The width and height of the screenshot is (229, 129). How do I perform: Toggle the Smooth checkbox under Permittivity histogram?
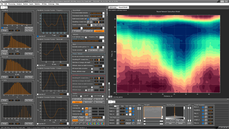point(3,28)
